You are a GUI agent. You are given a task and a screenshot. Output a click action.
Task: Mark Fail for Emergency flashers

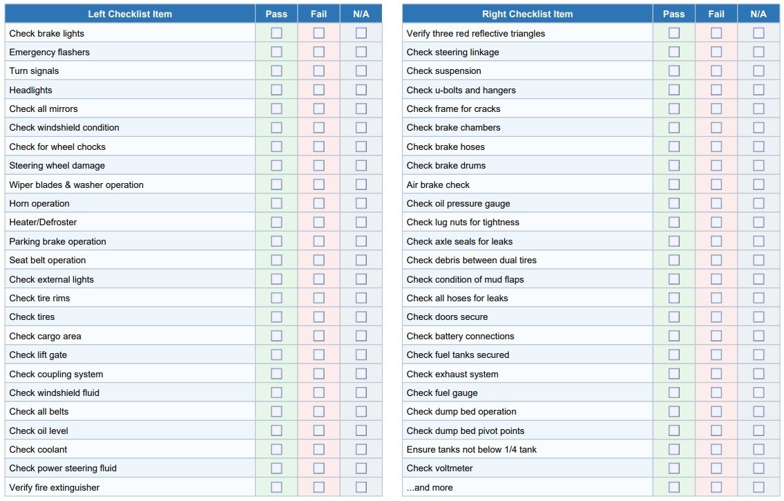click(318, 51)
